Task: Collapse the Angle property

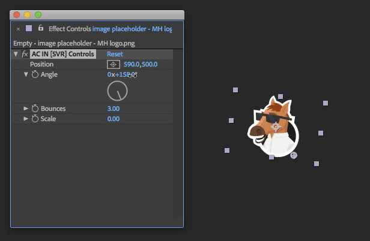Action: coord(26,74)
